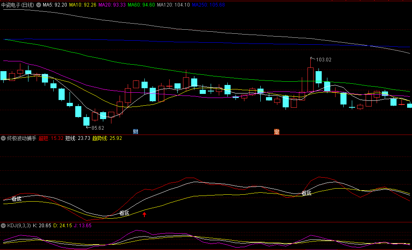Click the 看底 label under 103.02 peak
The width and height of the screenshot is (412, 250).
[x=306, y=193]
